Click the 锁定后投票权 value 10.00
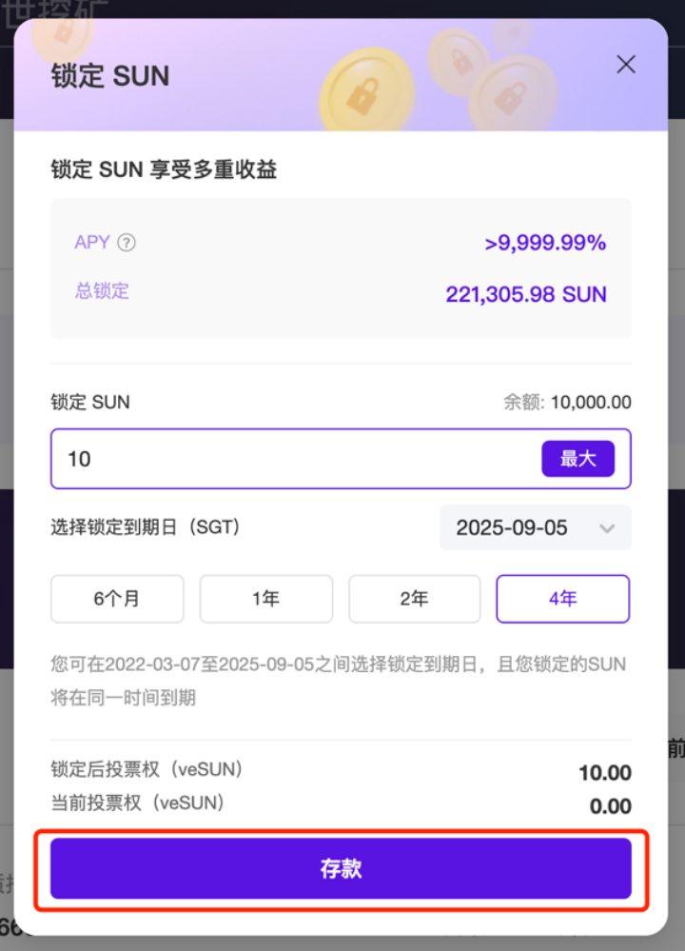 pyautogui.click(x=604, y=773)
